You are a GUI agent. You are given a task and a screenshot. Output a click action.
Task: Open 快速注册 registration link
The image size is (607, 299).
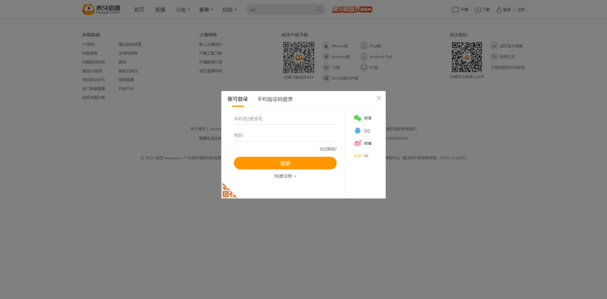click(x=285, y=176)
